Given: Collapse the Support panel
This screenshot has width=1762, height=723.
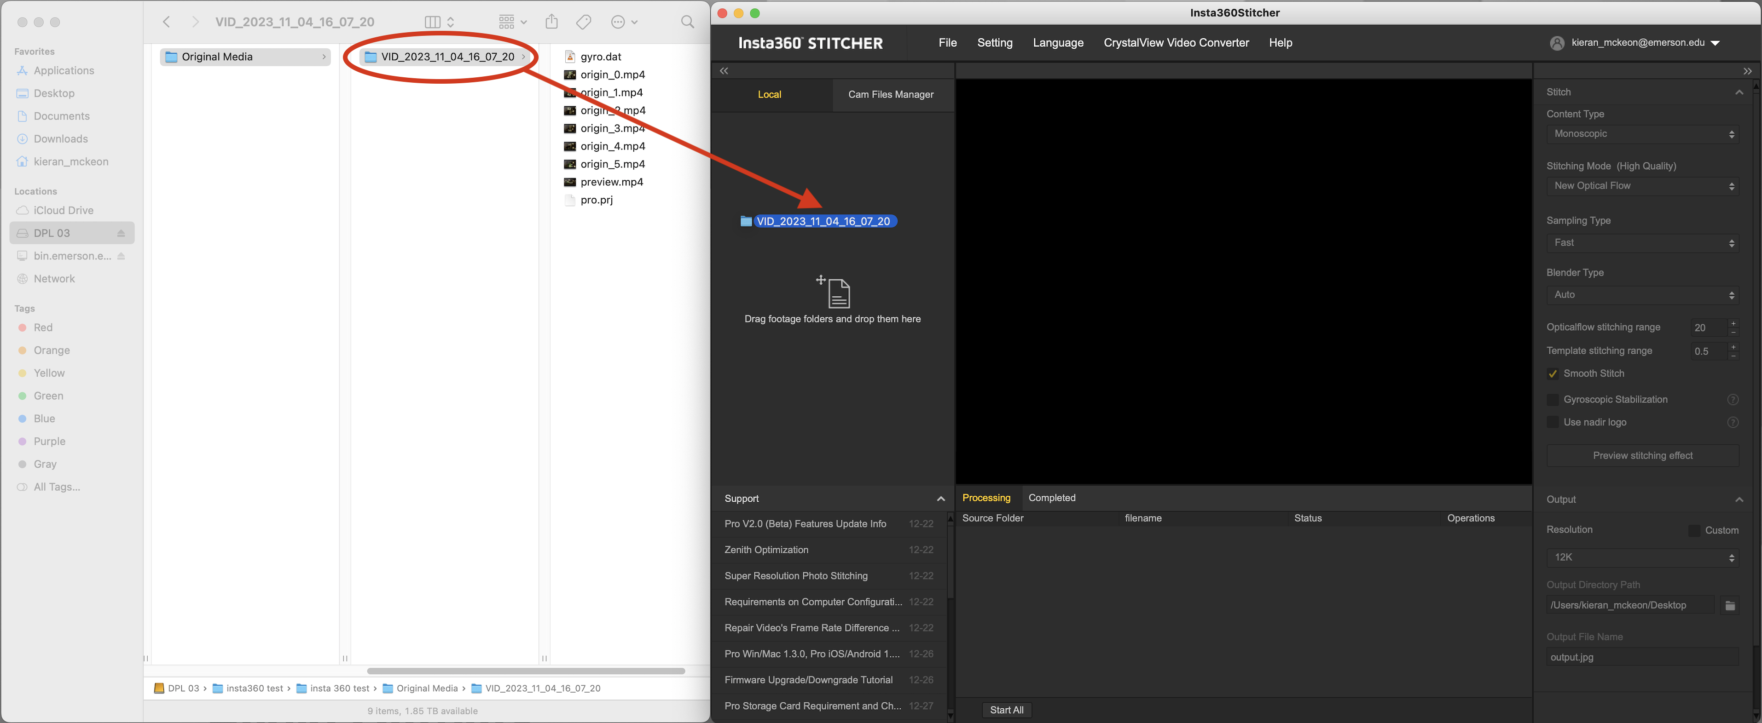Looking at the screenshot, I should coord(940,499).
